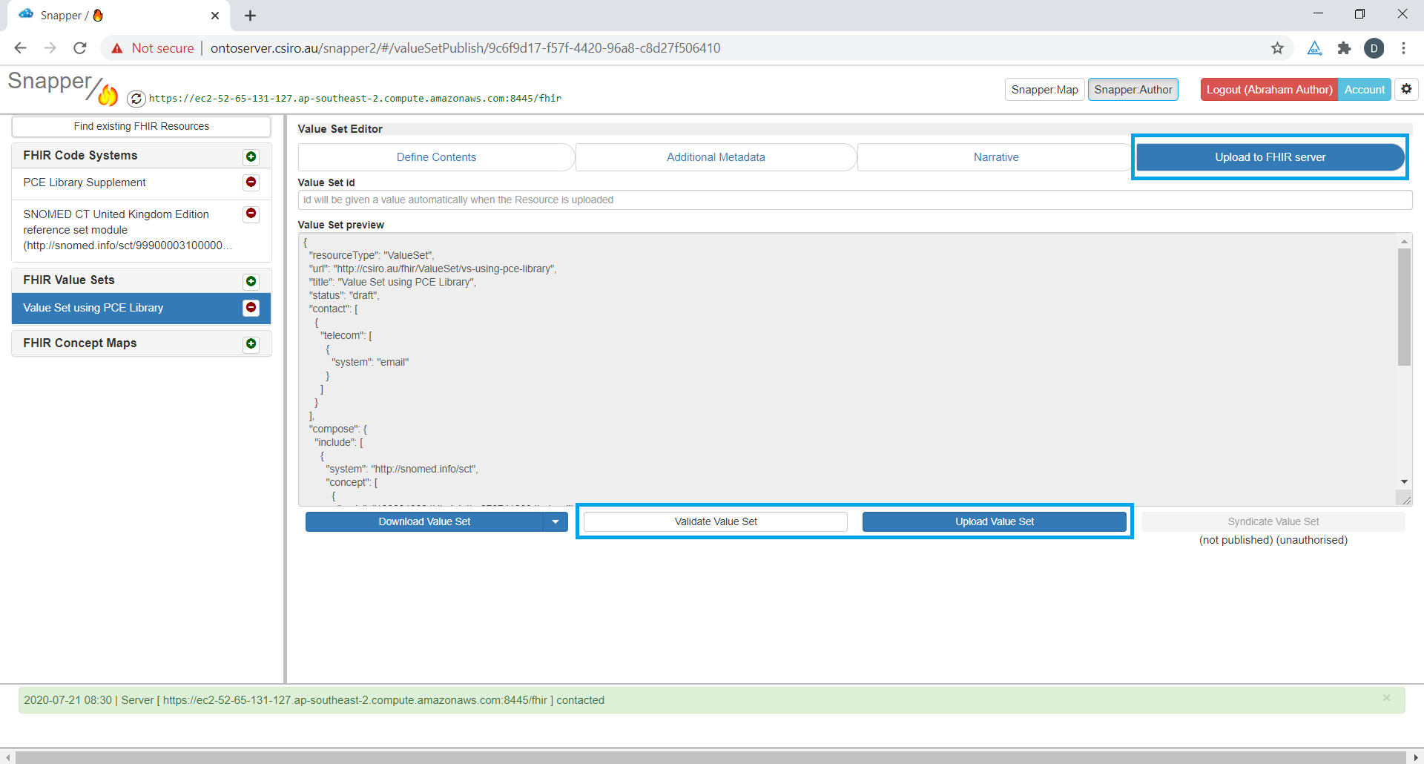Remove Value Set using PCE Library
The height and width of the screenshot is (764, 1424).
(x=251, y=308)
